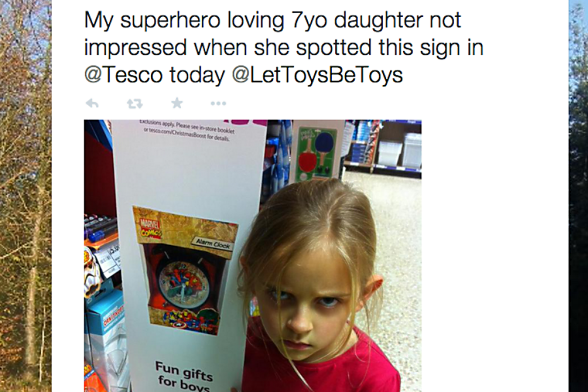Click the 'Alarm Clock' label on the box
588x392 pixels.
tap(212, 242)
